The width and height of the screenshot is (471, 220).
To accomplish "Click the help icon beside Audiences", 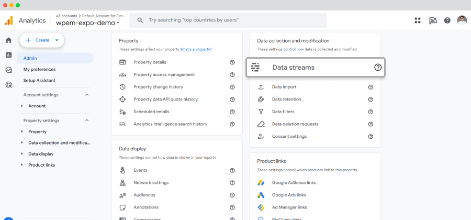I will (x=232, y=195).
